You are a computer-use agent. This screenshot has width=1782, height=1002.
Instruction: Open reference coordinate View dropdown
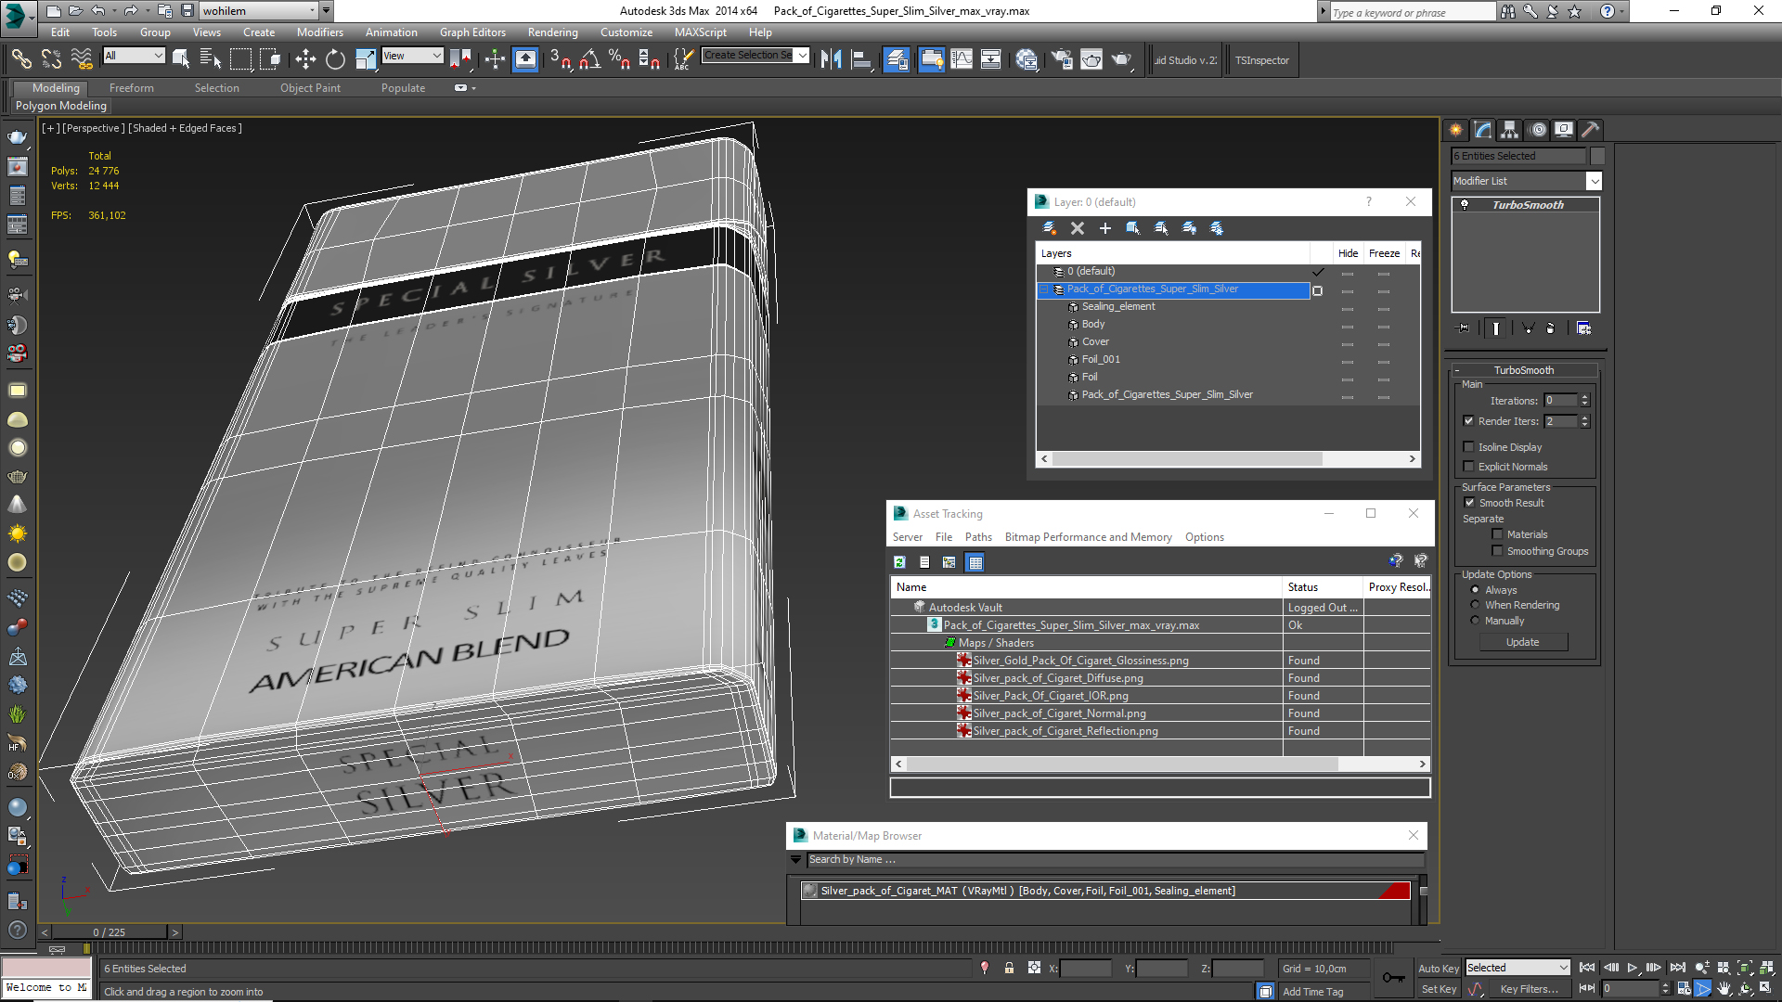tap(412, 56)
